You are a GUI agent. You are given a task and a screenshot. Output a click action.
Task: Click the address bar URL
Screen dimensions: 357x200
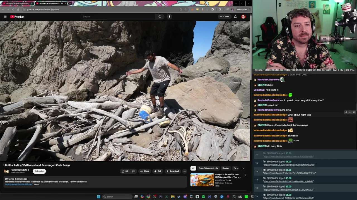pyautogui.click(x=43, y=9)
